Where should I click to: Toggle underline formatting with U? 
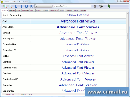coord(27,6)
